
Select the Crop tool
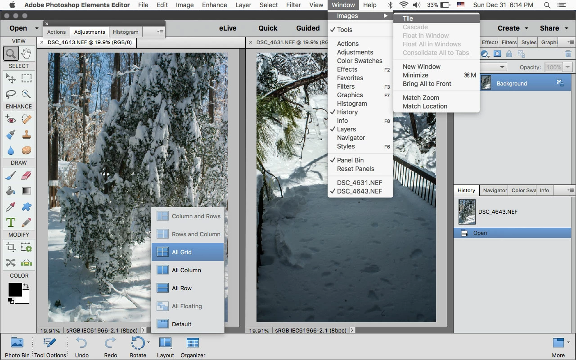coord(11,247)
